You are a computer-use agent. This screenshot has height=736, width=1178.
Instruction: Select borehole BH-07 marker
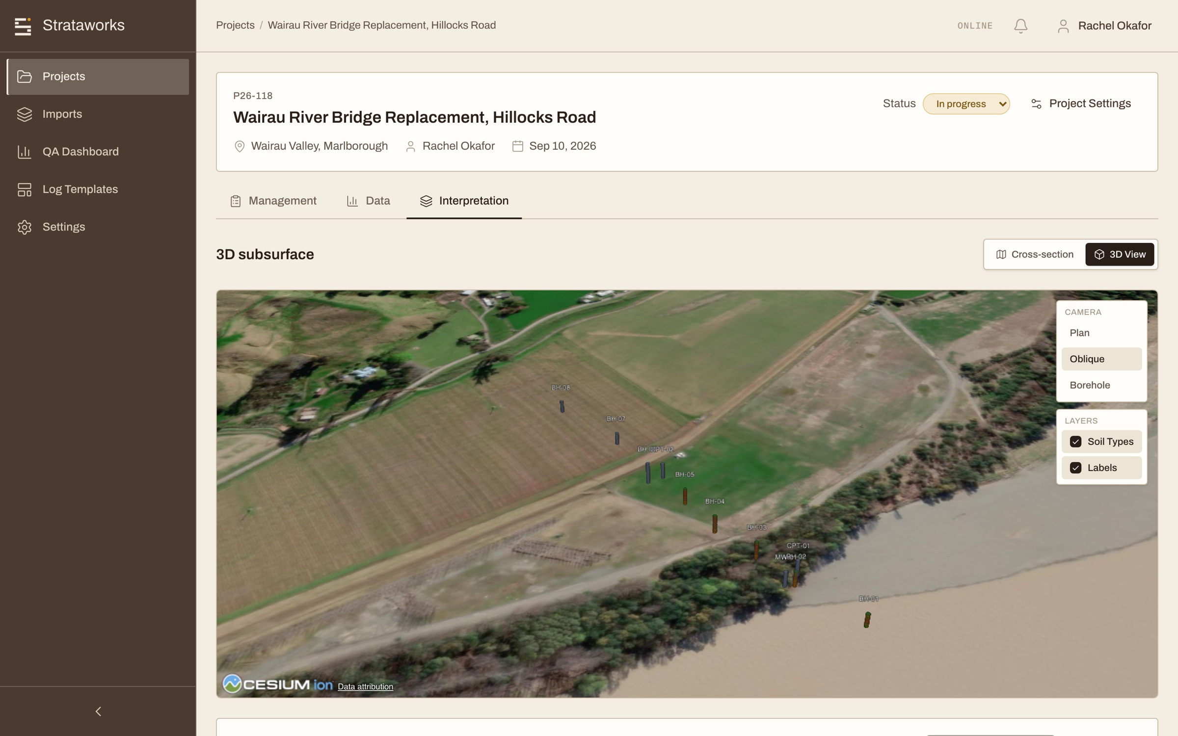point(617,438)
